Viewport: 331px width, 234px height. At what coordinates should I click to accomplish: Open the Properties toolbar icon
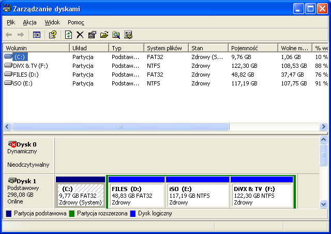(x=92, y=35)
